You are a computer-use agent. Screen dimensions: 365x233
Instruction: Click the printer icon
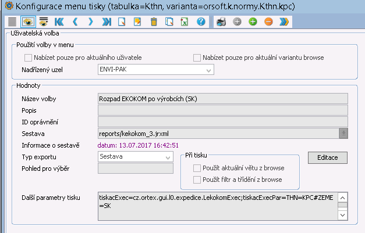[x=221, y=22]
